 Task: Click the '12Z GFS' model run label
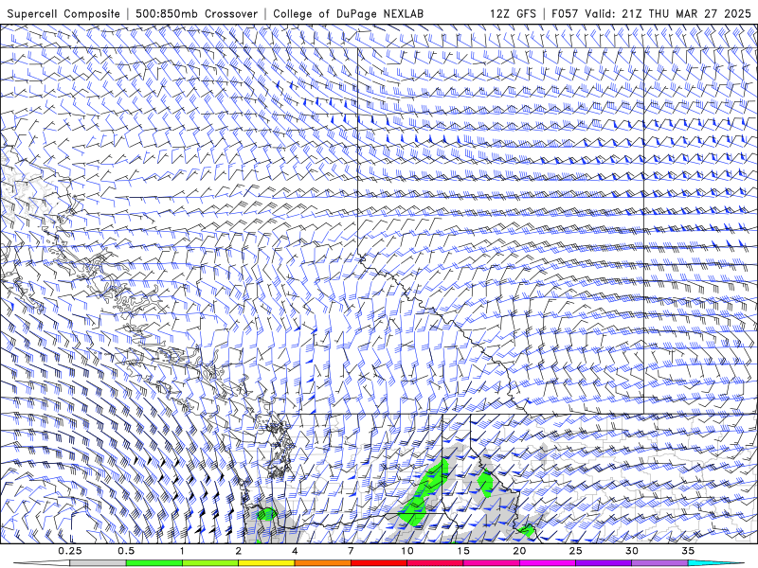tap(513, 13)
